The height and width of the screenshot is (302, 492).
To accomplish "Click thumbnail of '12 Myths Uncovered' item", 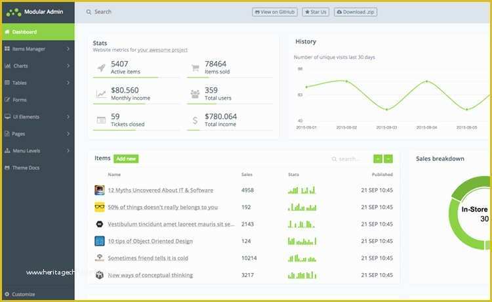I will (100, 190).
